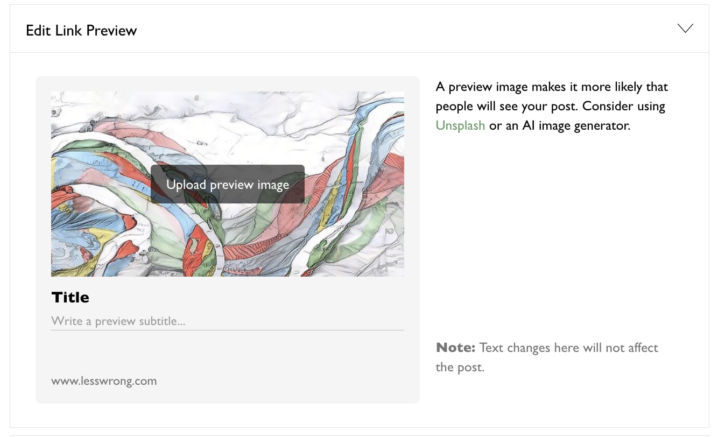Click the bold "Title" text in preview card
Viewport: 718px width, 437px height.
(x=71, y=297)
